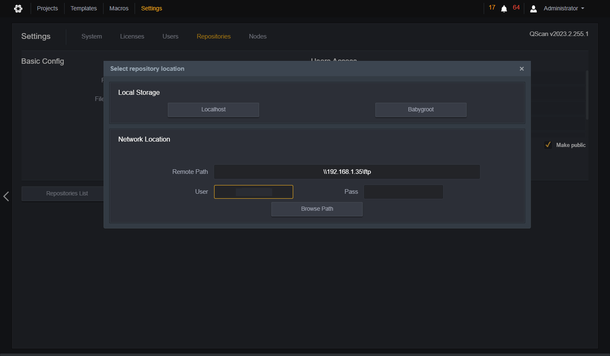610x356 pixels.
Task: Switch to the Users tab
Action: [170, 36]
